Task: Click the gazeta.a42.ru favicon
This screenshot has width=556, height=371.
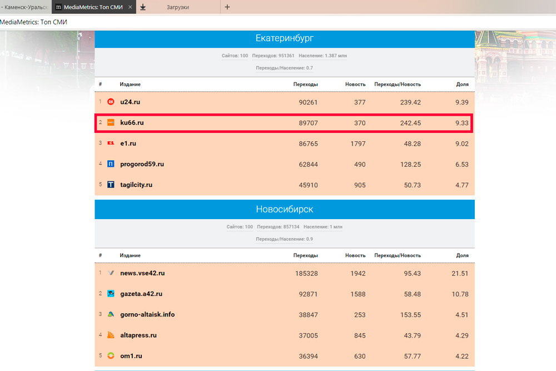Action: coord(111,294)
